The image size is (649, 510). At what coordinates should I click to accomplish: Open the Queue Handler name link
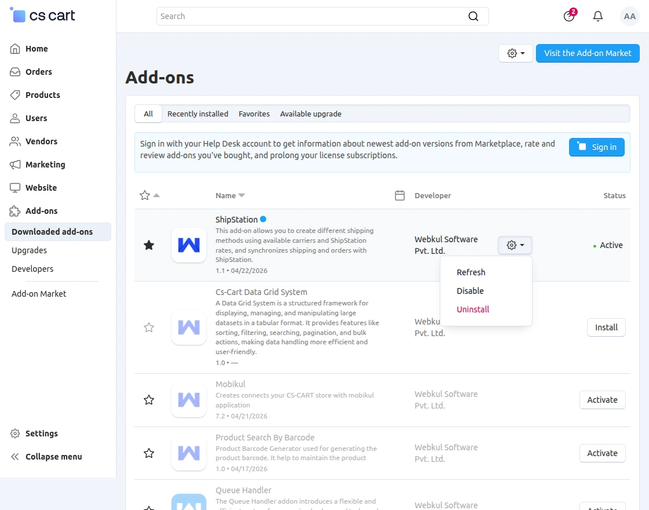(x=243, y=490)
